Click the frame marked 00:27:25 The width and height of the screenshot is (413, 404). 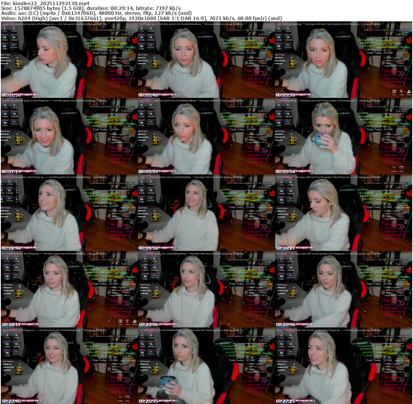[x=344, y=366]
